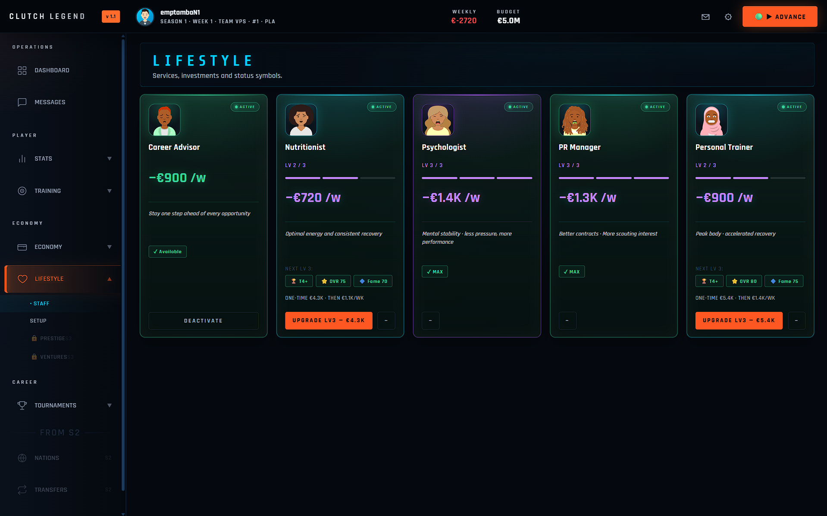Expand the Tournaments dropdown arrow
Image resolution: width=827 pixels, height=516 pixels.
pos(110,405)
